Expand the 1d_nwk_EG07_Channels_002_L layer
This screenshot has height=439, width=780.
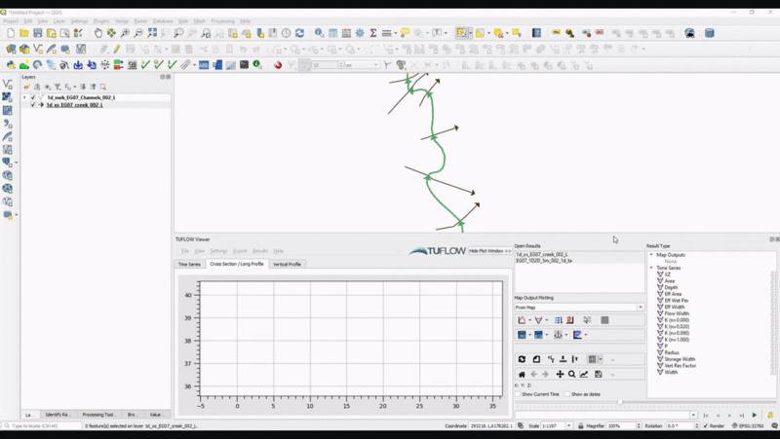click(25, 97)
